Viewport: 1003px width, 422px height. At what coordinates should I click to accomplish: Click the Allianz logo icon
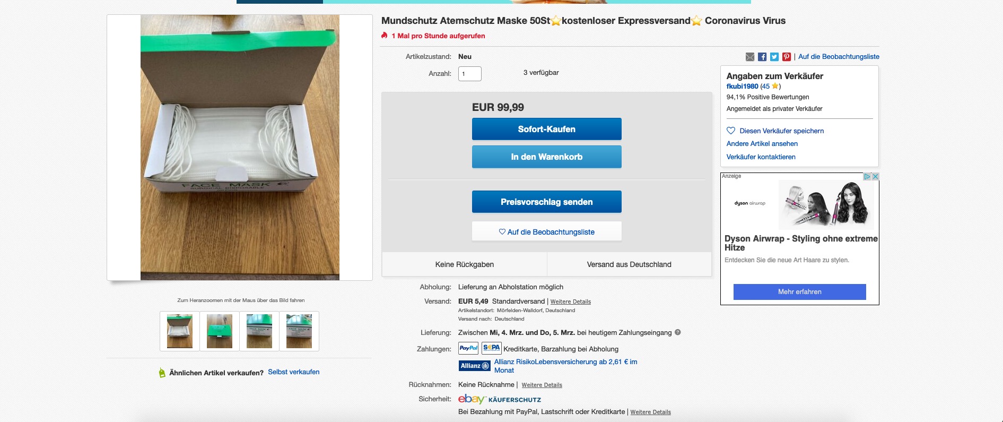(x=475, y=366)
